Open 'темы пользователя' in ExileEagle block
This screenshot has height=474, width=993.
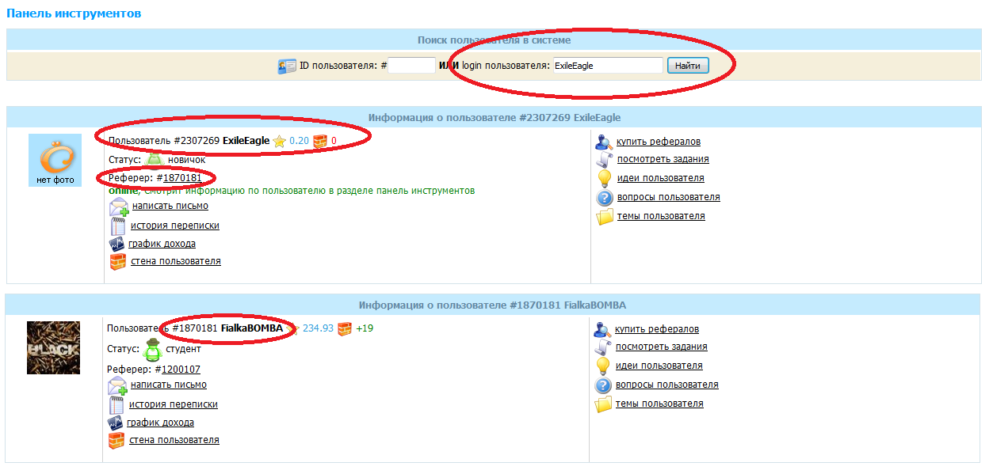(661, 216)
